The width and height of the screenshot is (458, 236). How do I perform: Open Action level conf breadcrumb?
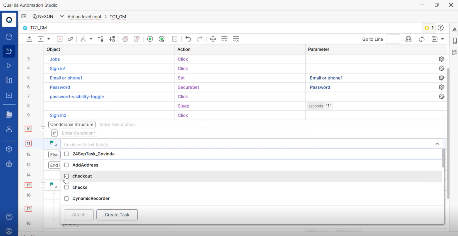pyautogui.click(x=84, y=17)
